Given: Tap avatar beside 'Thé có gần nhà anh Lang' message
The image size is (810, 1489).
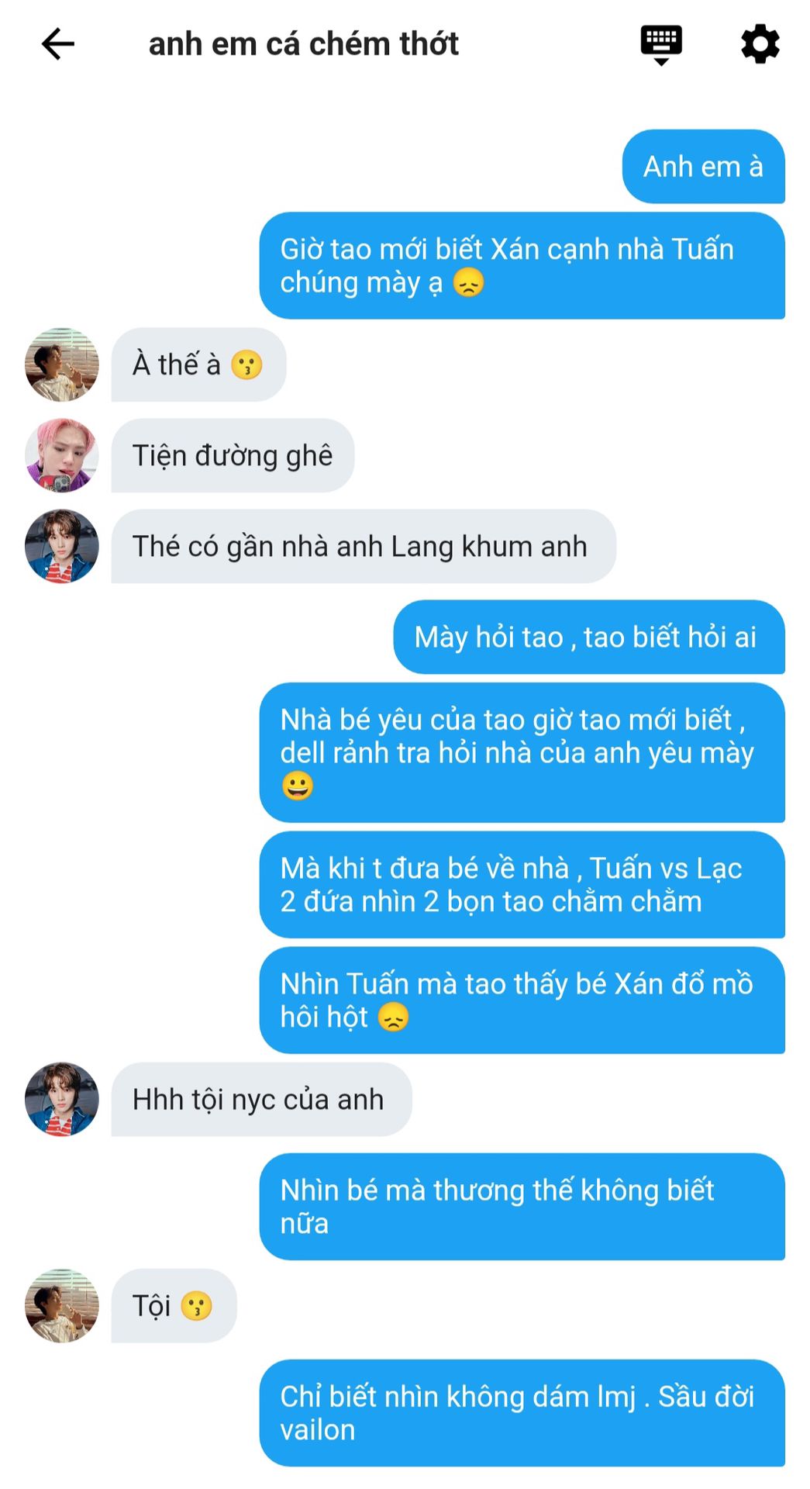Looking at the screenshot, I should 62,546.
